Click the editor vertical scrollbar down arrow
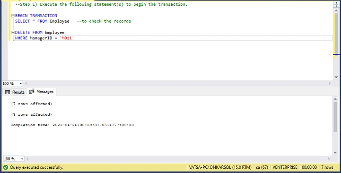 (336, 77)
